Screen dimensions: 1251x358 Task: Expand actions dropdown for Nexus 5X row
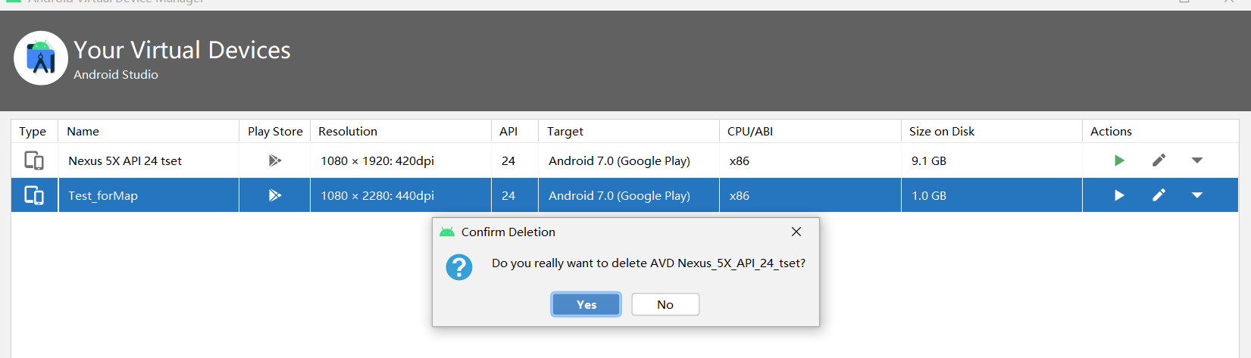(x=1197, y=160)
